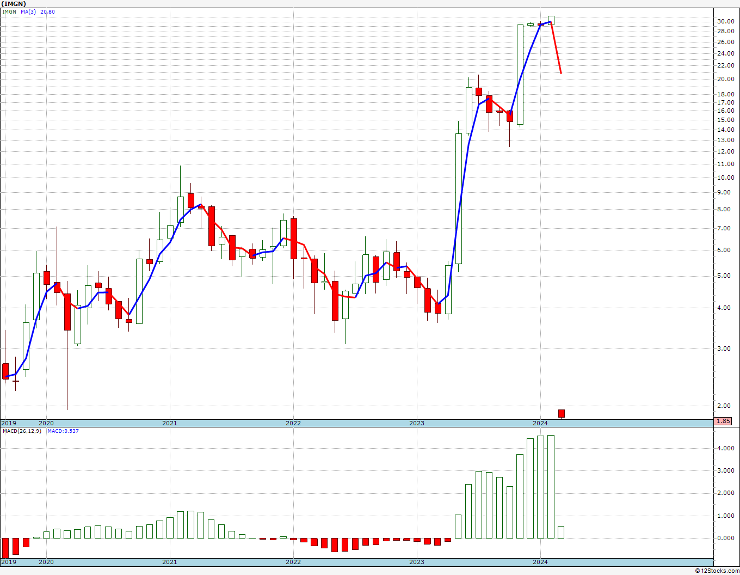Click 2022 on the price chart time axis
The image size is (740, 575).
click(293, 423)
